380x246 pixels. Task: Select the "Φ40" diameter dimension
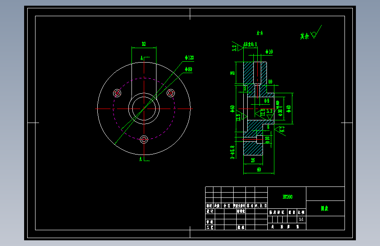click(x=288, y=109)
